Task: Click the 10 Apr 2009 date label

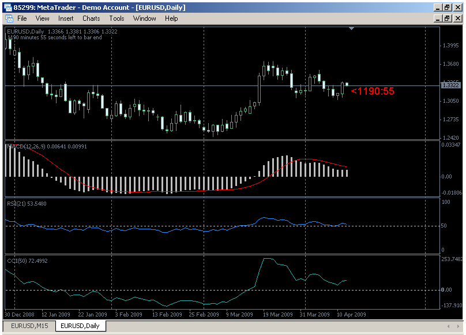Action: click(x=352, y=314)
